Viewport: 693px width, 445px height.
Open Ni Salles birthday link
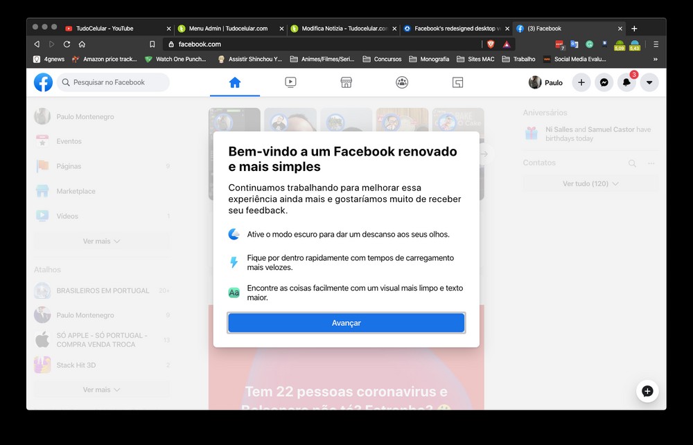click(559, 129)
